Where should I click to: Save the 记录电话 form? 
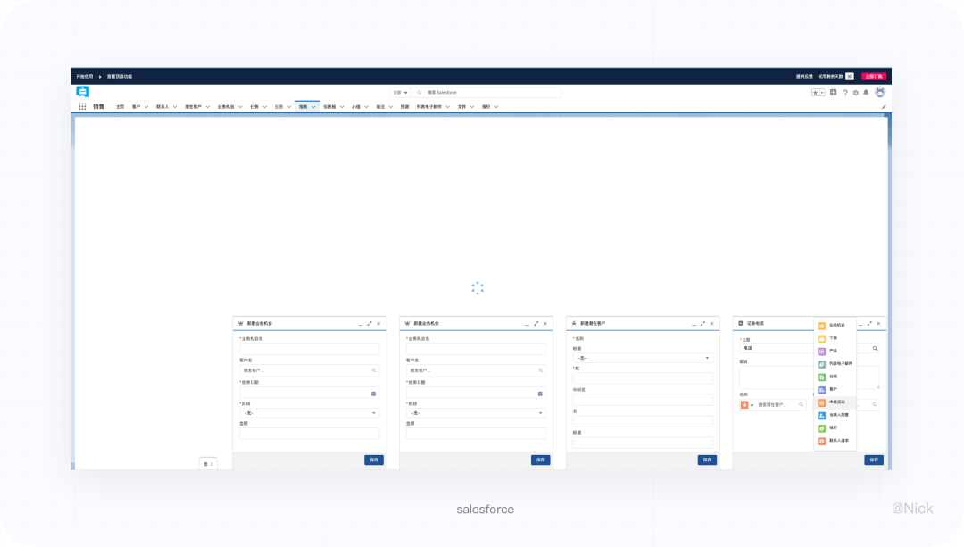[x=874, y=460]
